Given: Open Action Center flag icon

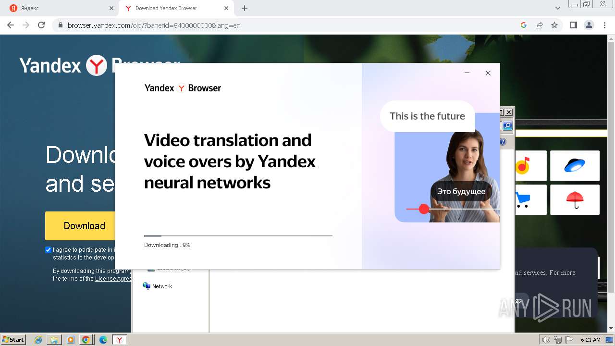Looking at the screenshot, I should coord(569,340).
